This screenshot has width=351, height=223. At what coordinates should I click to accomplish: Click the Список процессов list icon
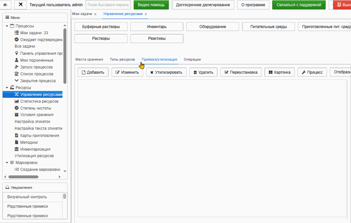point(17,74)
